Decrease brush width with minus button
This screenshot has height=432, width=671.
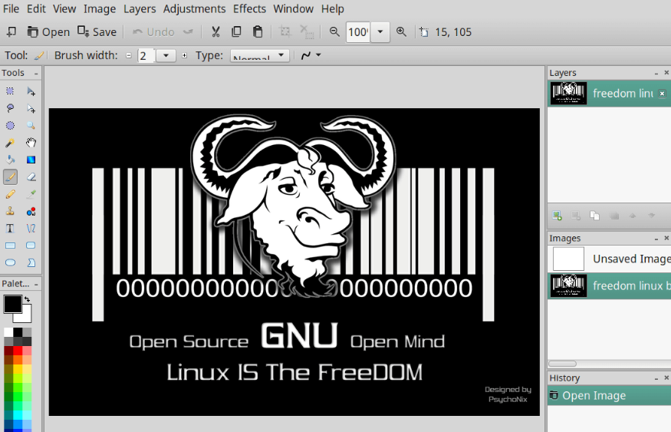(x=128, y=56)
